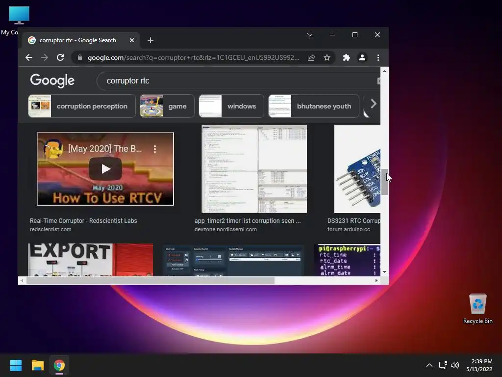
Task: Select the Recycle Bin desktop icon
Action: (x=477, y=309)
